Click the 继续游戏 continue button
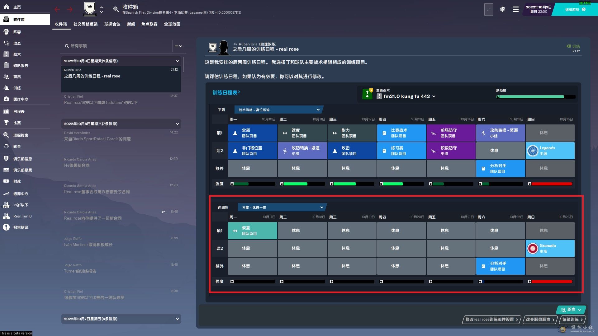 coord(575,10)
